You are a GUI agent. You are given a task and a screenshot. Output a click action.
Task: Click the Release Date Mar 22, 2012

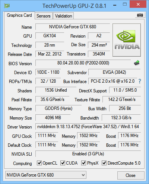50,54
